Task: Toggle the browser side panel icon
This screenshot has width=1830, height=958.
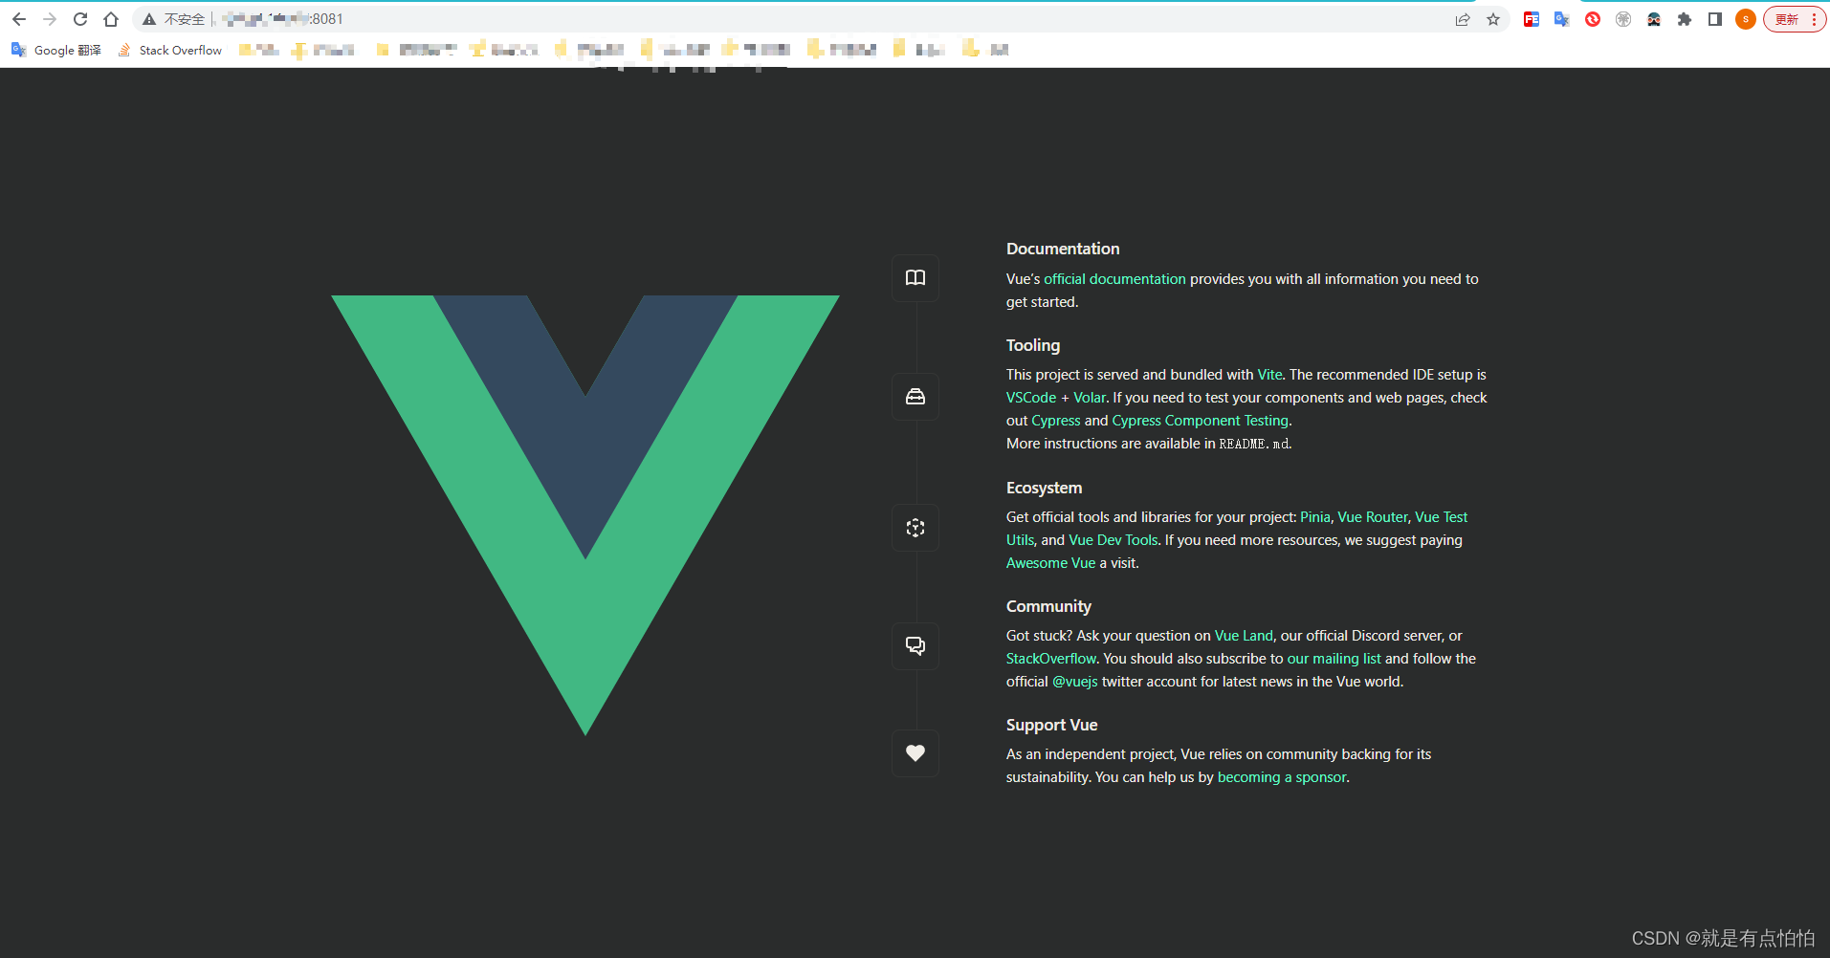Action: 1715,19
